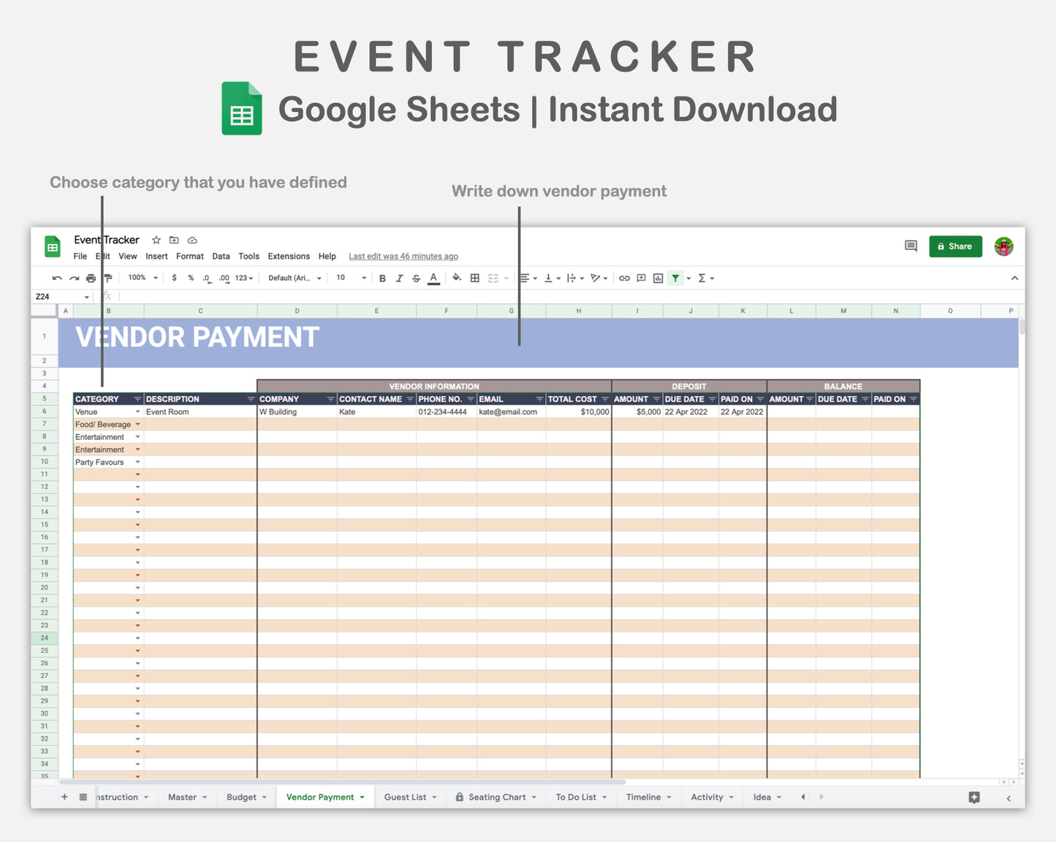
Task: Click the Functions sigma icon
Action: tap(702, 278)
